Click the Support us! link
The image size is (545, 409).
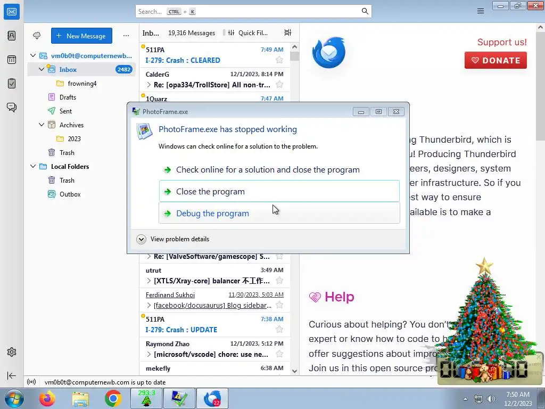pyautogui.click(x=502, y=42)
